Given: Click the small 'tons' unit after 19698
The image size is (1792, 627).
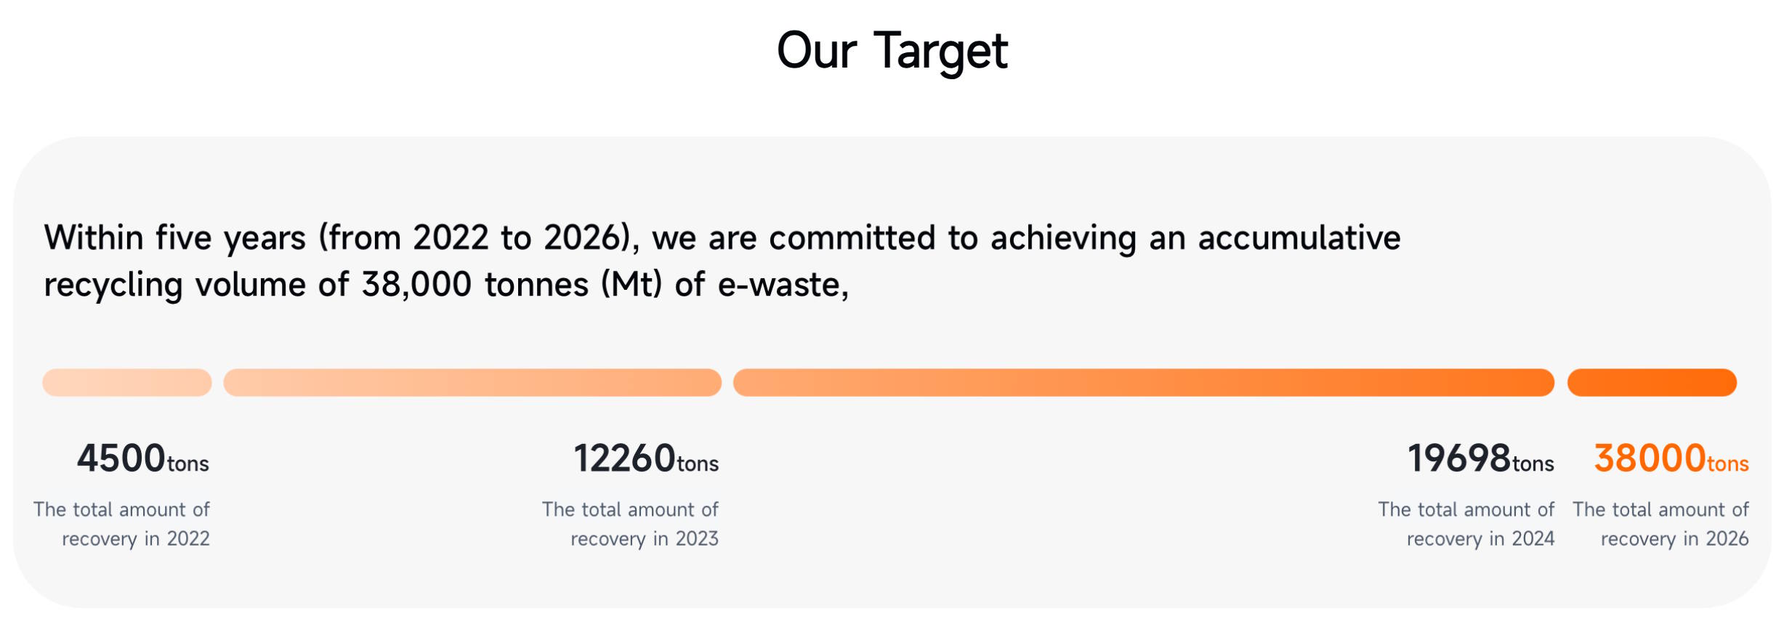Looking at the screenshot, I should (1533, 464).
